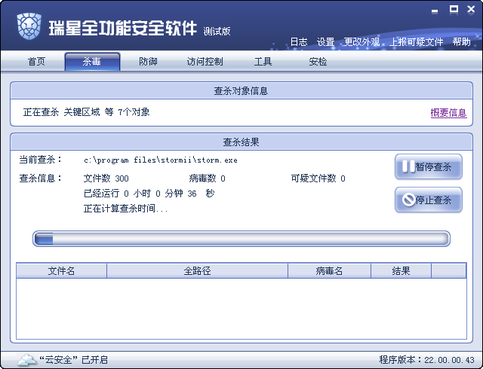483x369 pixels.
Task: Open the 首页 home tab
Action: click(37, 62)
